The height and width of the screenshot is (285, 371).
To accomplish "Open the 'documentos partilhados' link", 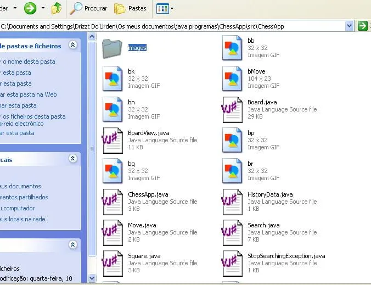I will click(x=24, y=197).
